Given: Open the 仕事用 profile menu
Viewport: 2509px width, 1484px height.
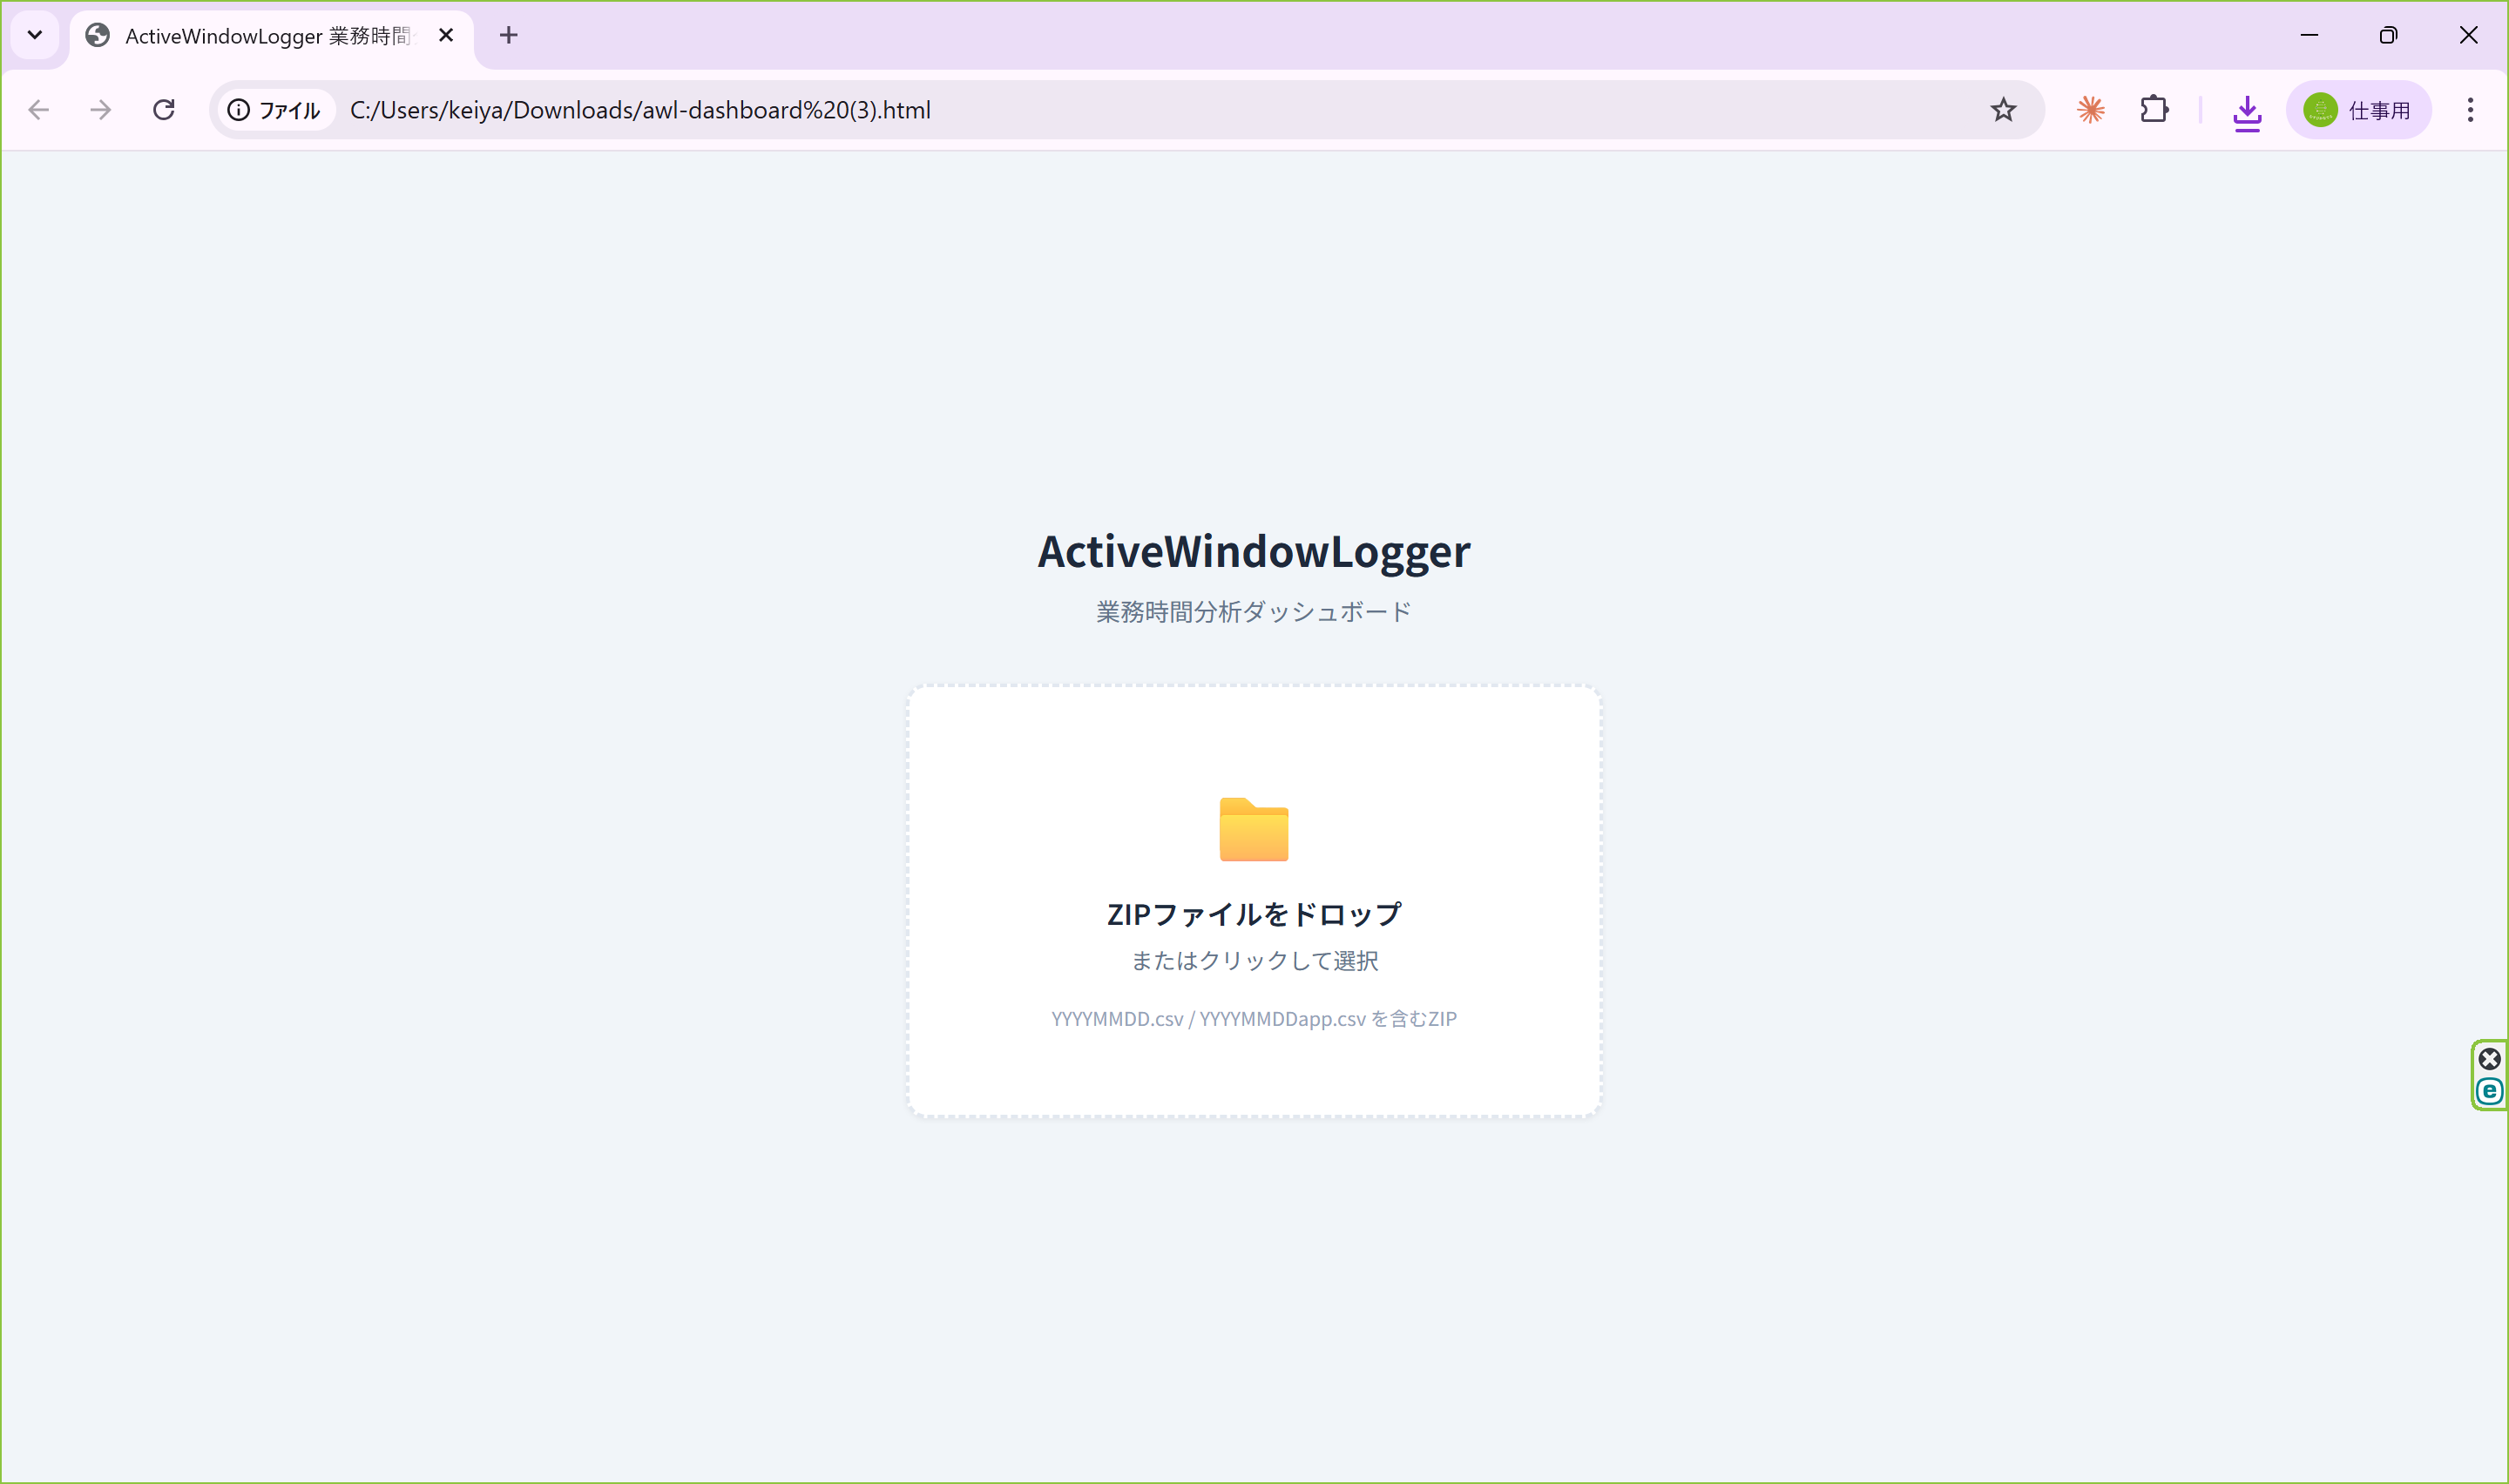Looking at the screenshot, I should (2359, 110).
